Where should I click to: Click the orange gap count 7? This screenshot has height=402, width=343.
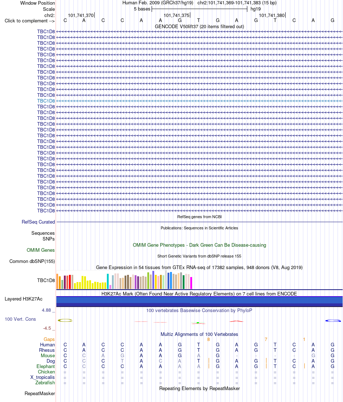point(266,340)
